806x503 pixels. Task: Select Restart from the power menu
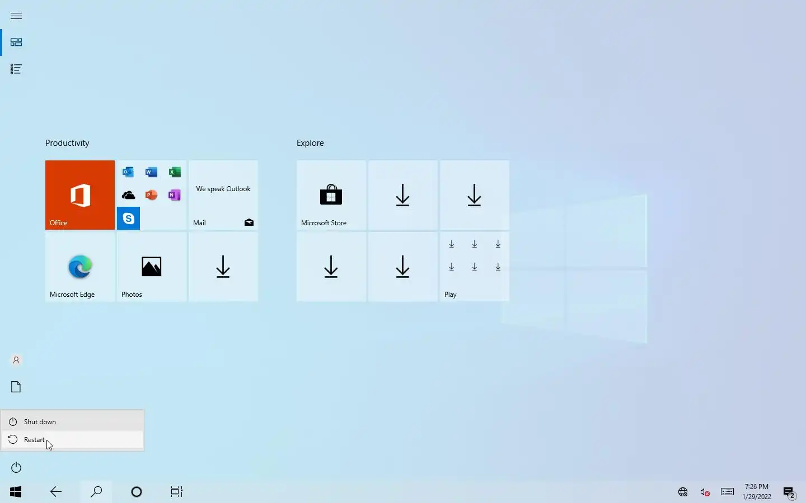[x=72, y=440]
